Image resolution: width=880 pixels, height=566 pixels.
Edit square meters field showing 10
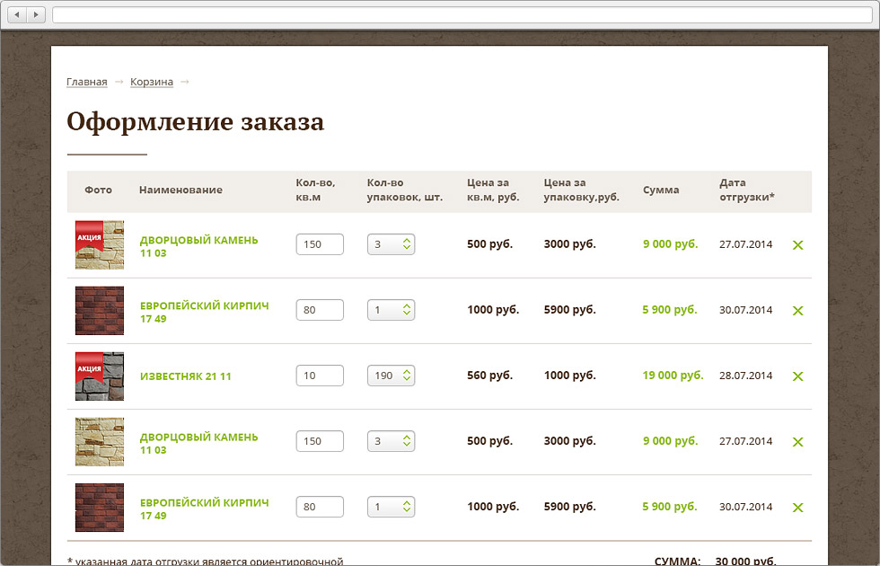320,376
